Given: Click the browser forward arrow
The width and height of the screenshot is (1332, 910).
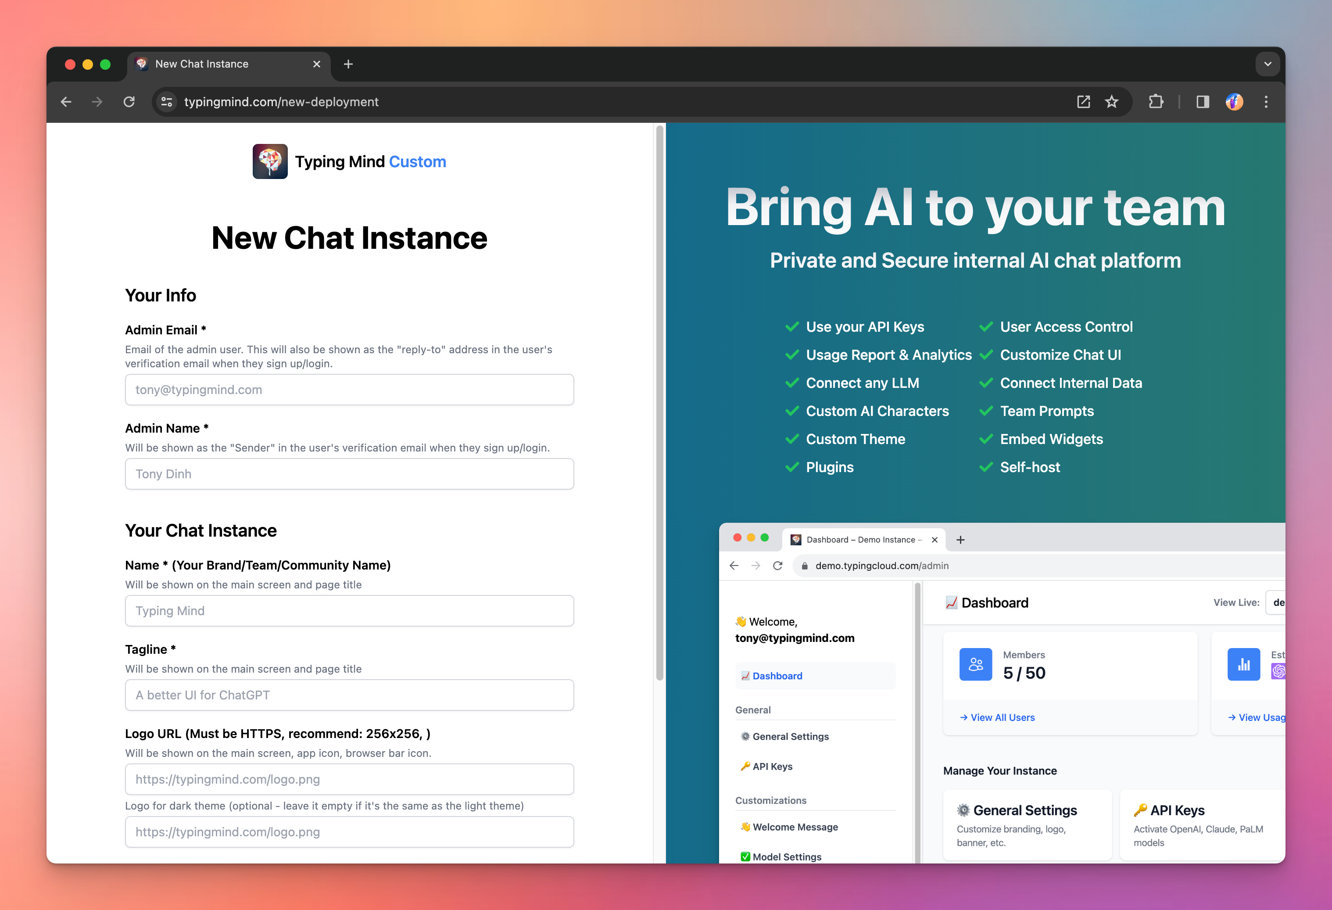Looking at the screenshot, I should [x=97, y=102].
